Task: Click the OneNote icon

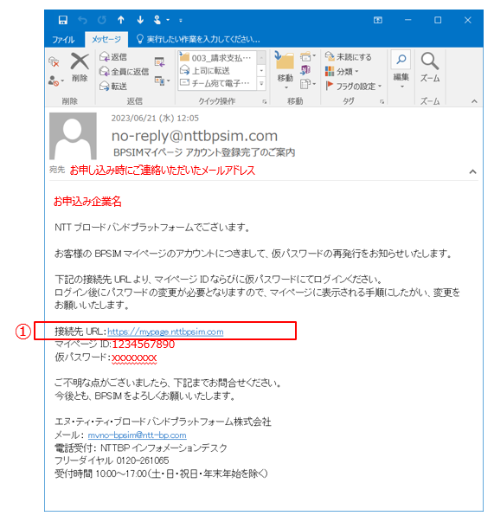Action: click(x=305, y=70)
